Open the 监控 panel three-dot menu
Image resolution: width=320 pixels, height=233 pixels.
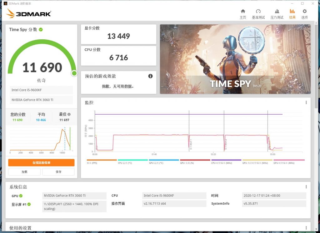[306, 102]
